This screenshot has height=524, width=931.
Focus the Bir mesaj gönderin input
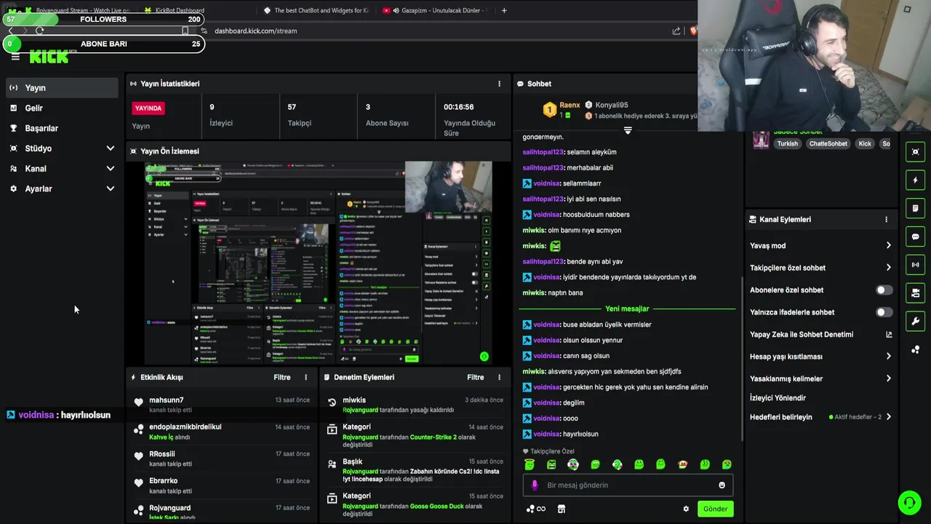[x=628, y=485]
